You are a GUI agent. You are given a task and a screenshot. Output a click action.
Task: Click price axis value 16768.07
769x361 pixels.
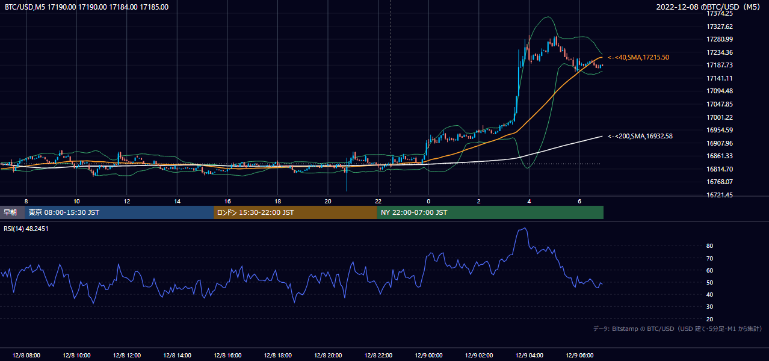(719, 182)
